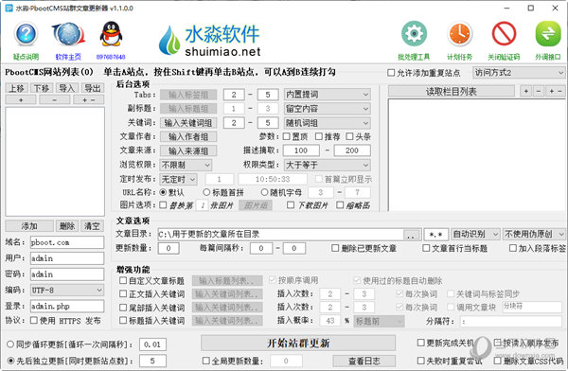This screenshot has width=568, height=371.
Task: Click the 水淼软件 shuimiao.net logo
Action: click(x=210, y=40)
